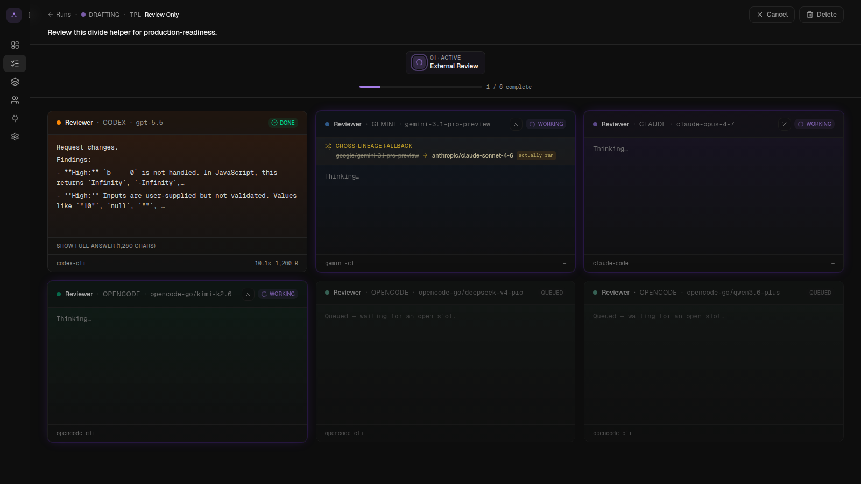The image size is (861, 484).
Task: Select the External Review active stage
Action: (x=446, y=62)
